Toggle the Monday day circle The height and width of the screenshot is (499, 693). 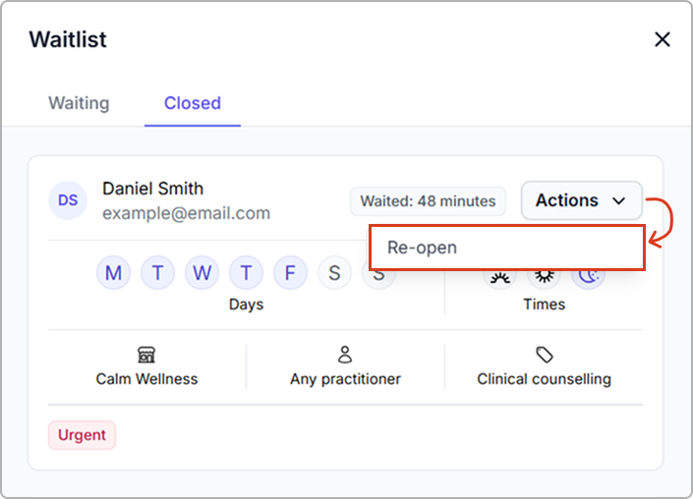[x=113, y=273]
